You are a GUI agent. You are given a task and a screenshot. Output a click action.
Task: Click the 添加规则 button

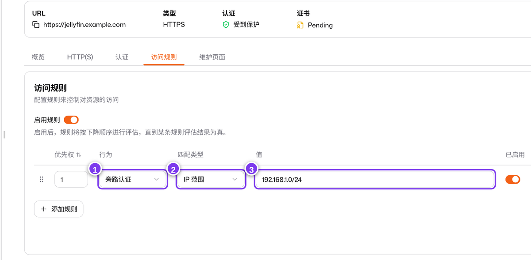pos(58,209)
